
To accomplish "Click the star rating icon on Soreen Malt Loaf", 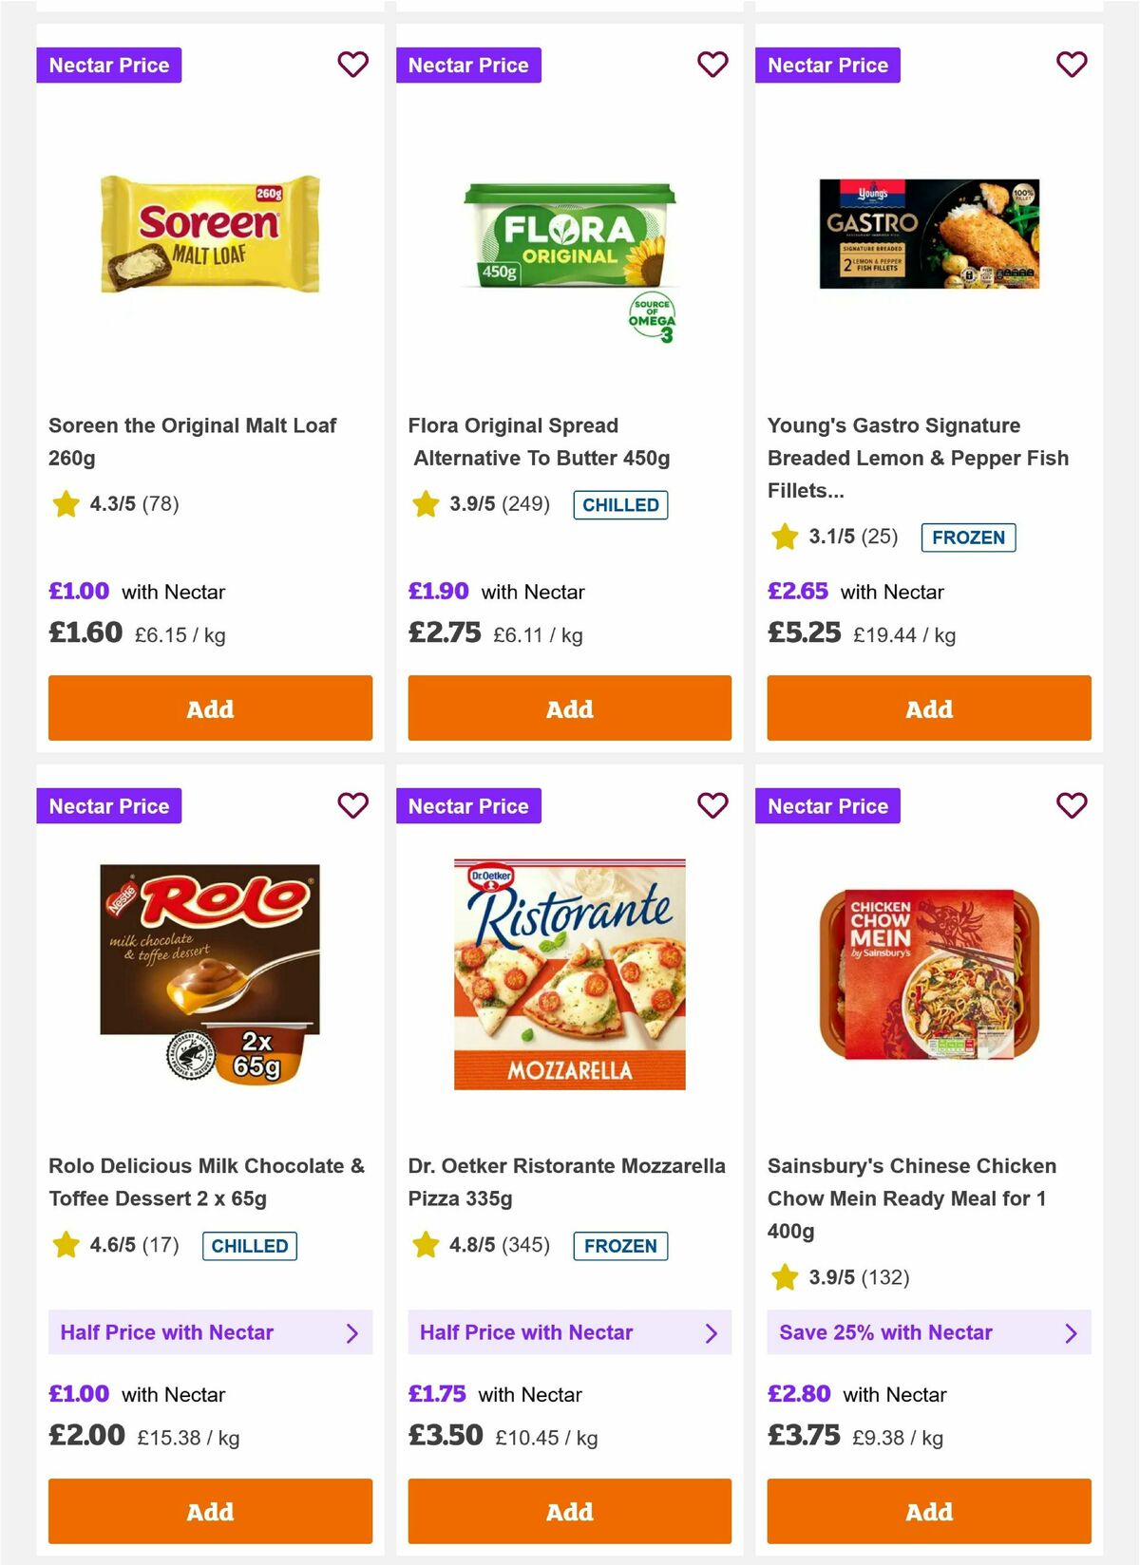I will (x=65, y=504).
